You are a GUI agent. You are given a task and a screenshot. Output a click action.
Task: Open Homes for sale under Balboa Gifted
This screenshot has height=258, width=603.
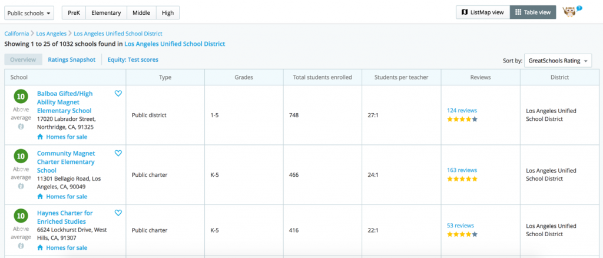(x=67, y=137)
